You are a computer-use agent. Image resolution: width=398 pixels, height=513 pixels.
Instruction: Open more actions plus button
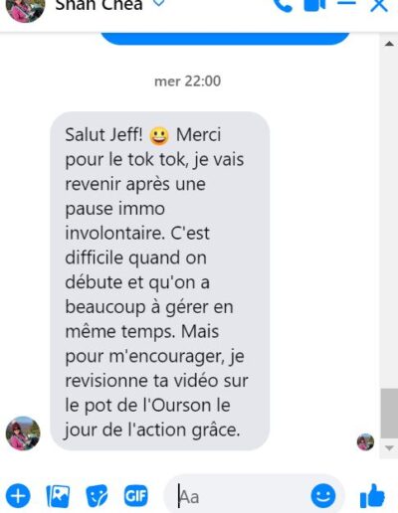(18, 496)
